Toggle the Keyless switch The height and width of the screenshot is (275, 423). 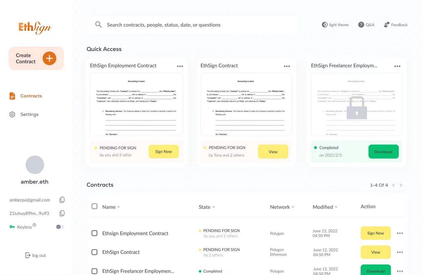click(60, 226)
